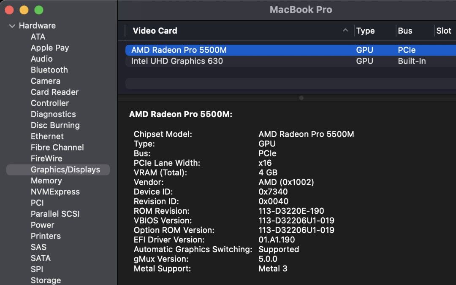Click the MacBook Pro window title
This screenshot has height=285, width=456.
(301, 10)
